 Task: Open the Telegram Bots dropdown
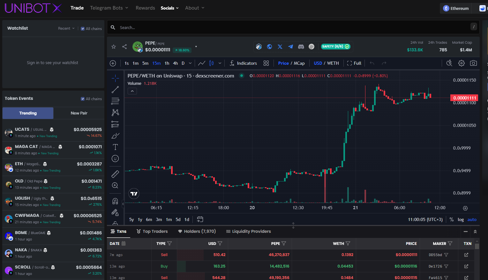(x=109, y=8)
